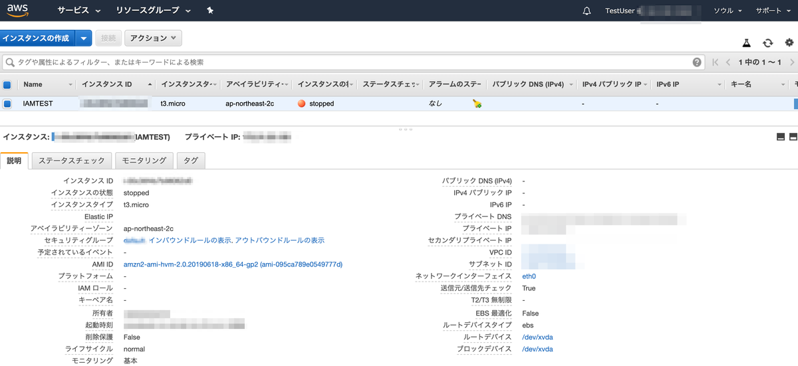Click the 削除保護 label
This screenshot has width=798, height=366.
[x=98, y=337]
